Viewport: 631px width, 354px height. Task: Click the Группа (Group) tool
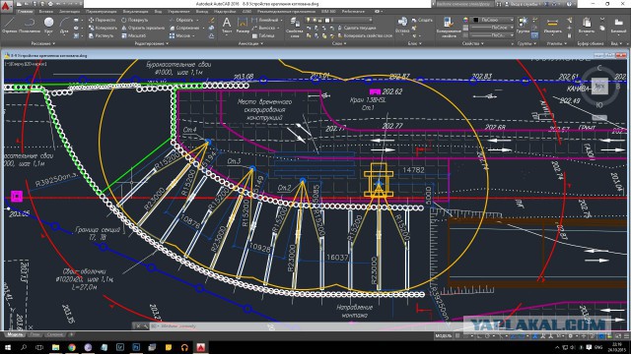point(523,24)
